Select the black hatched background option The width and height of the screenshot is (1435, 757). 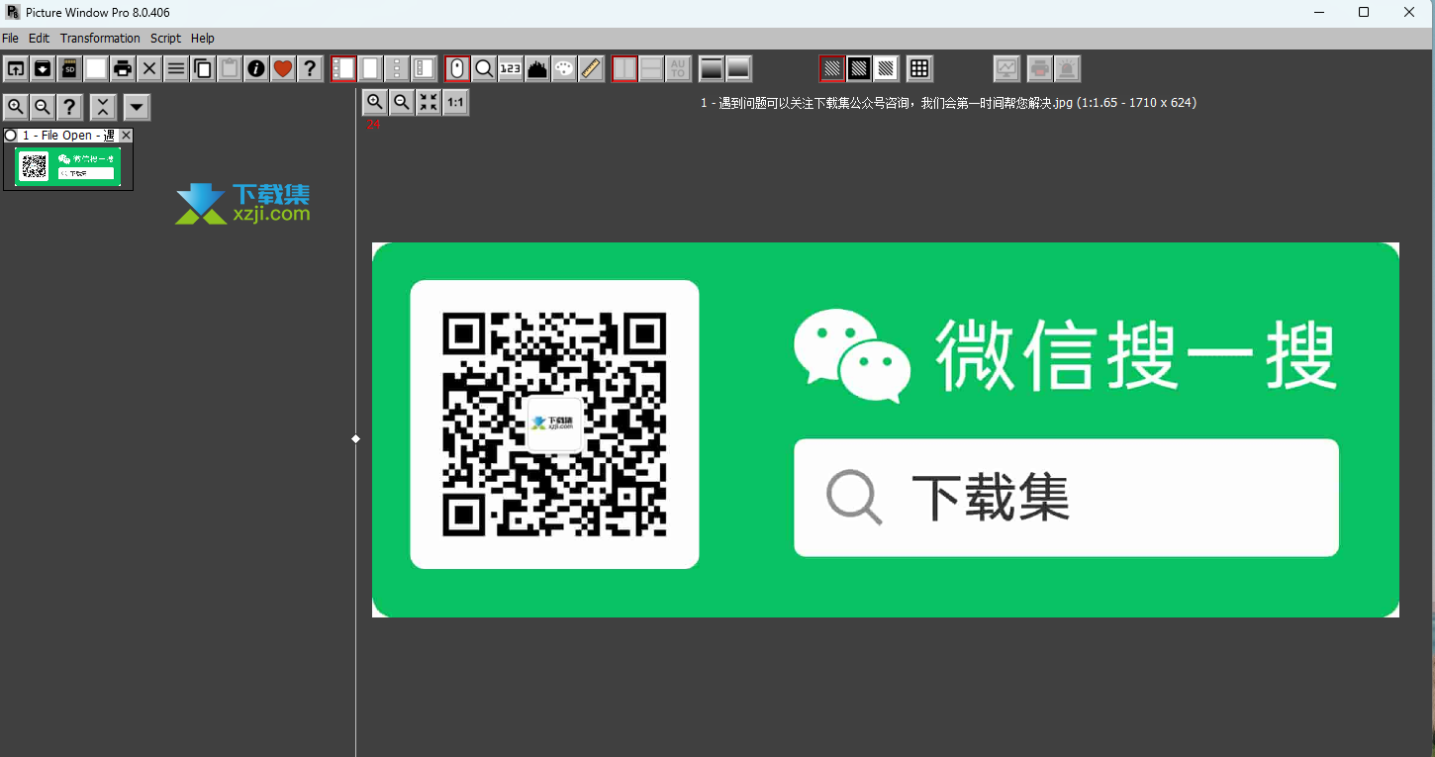[859, 68]
